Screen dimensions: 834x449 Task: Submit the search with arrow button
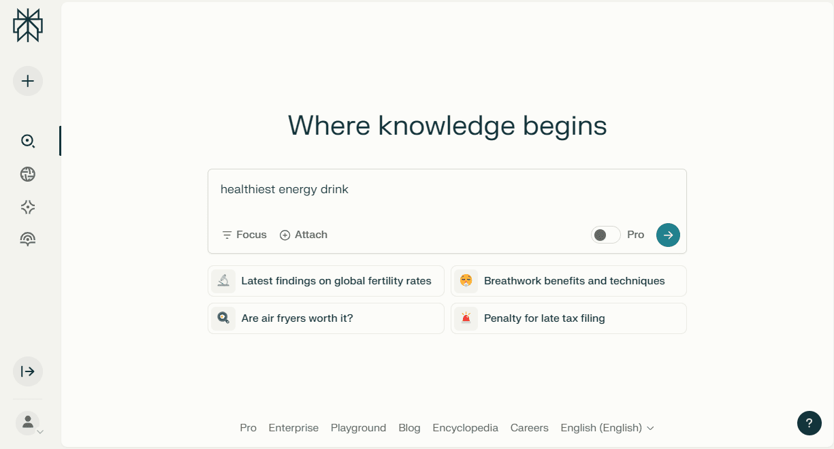[x=668, y=235]
